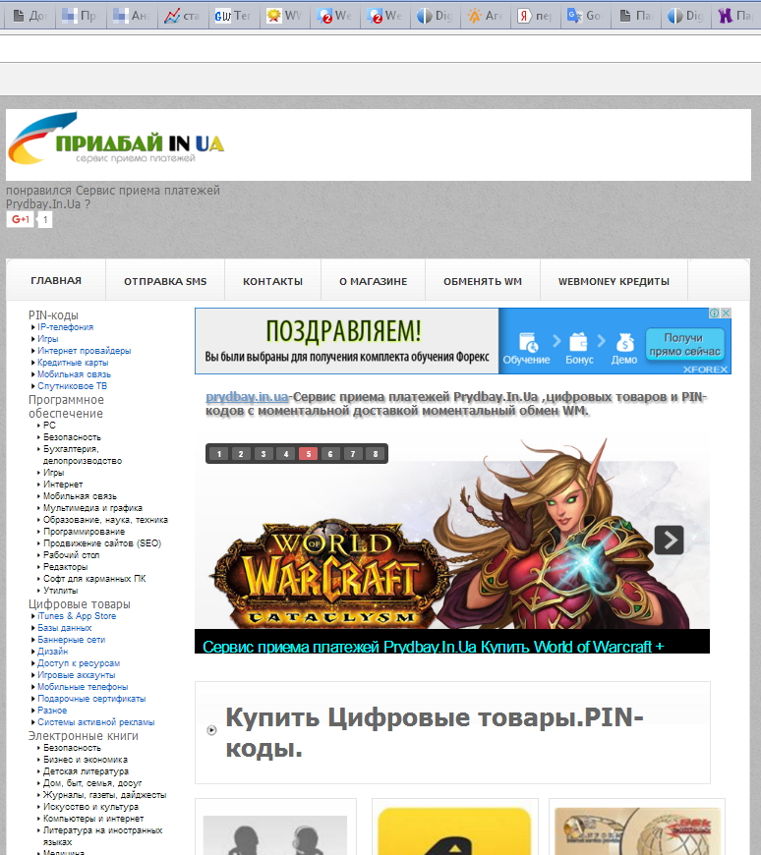
Task: Open the ad info icon
Action: (x=714, y=313)
